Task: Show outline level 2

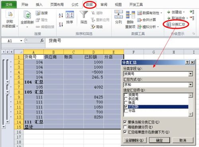Action: click(8, 52)
